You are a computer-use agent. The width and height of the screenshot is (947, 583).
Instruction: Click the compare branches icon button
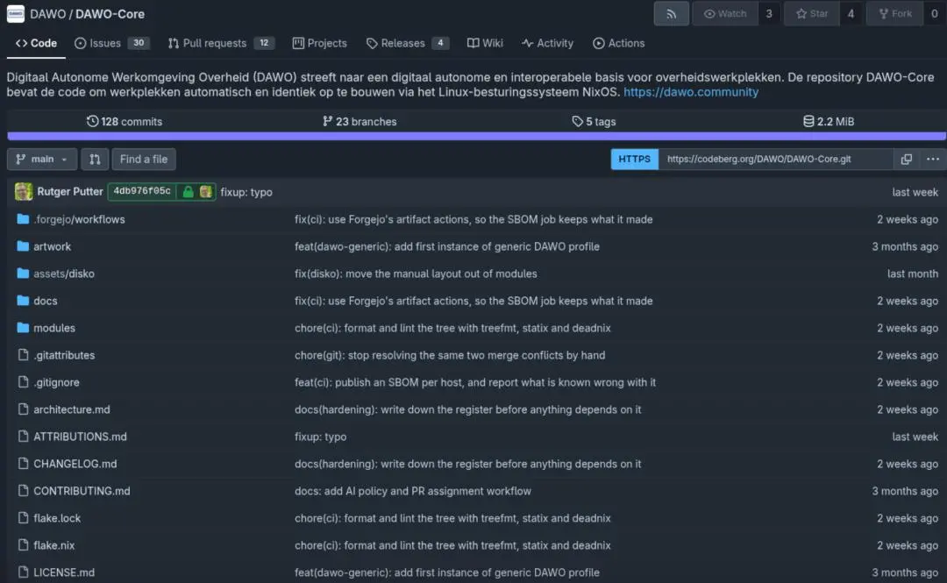click(x=95, y=159)
